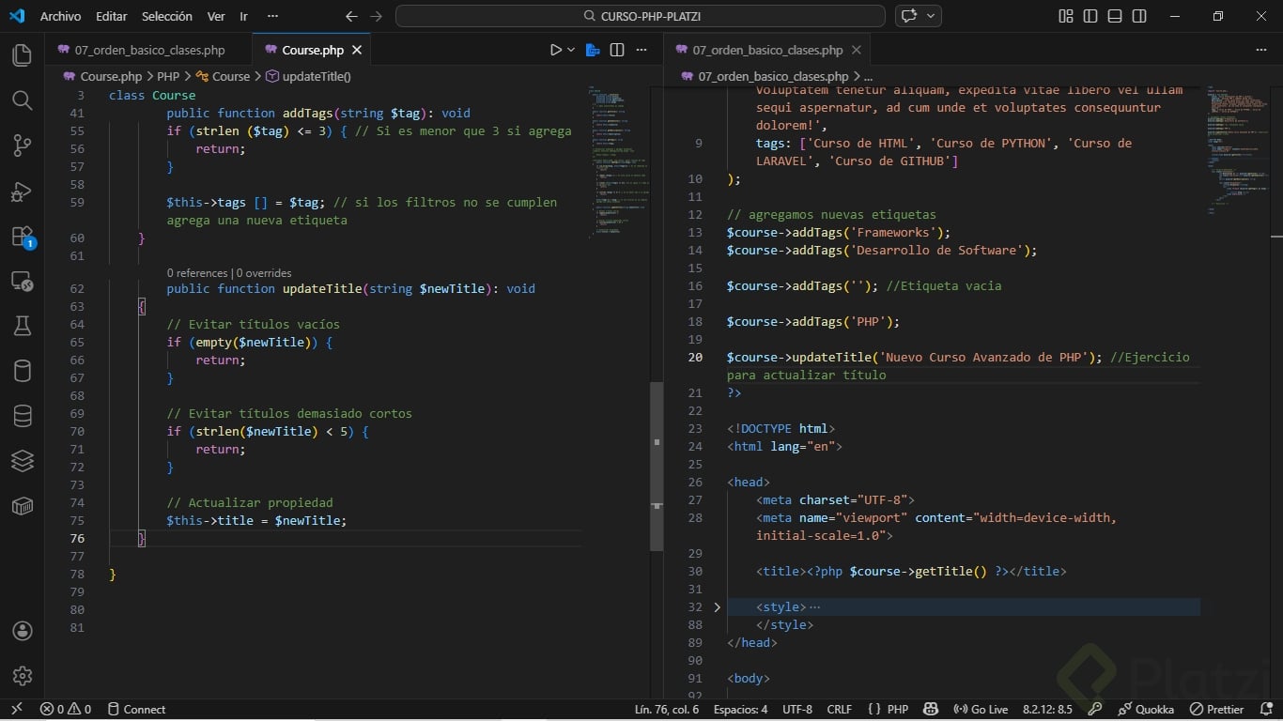Open the Testing flask icon view

point(22,326)
